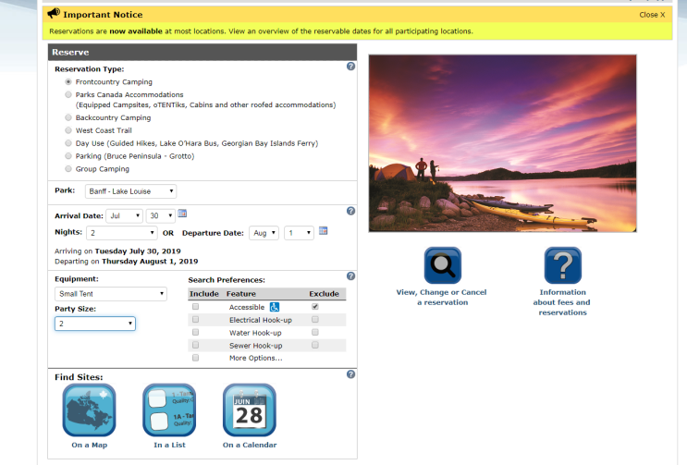Find sites On a Map icon
This screenshot has width=687, height=465.
pyautogui.click(x=90, y=410)
